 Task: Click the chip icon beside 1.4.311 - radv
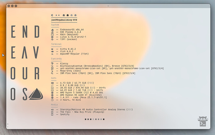coord(52,97)
